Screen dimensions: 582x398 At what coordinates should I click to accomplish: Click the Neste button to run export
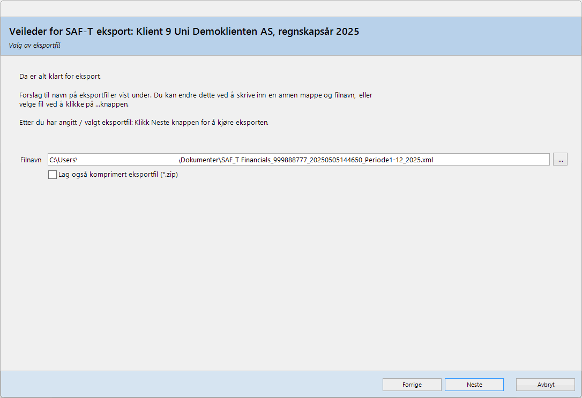pos(474,385)
